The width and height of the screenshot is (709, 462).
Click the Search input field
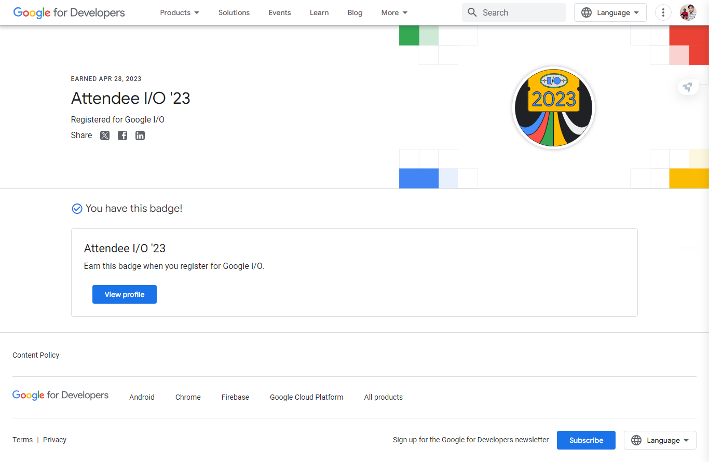coord(514,12)
